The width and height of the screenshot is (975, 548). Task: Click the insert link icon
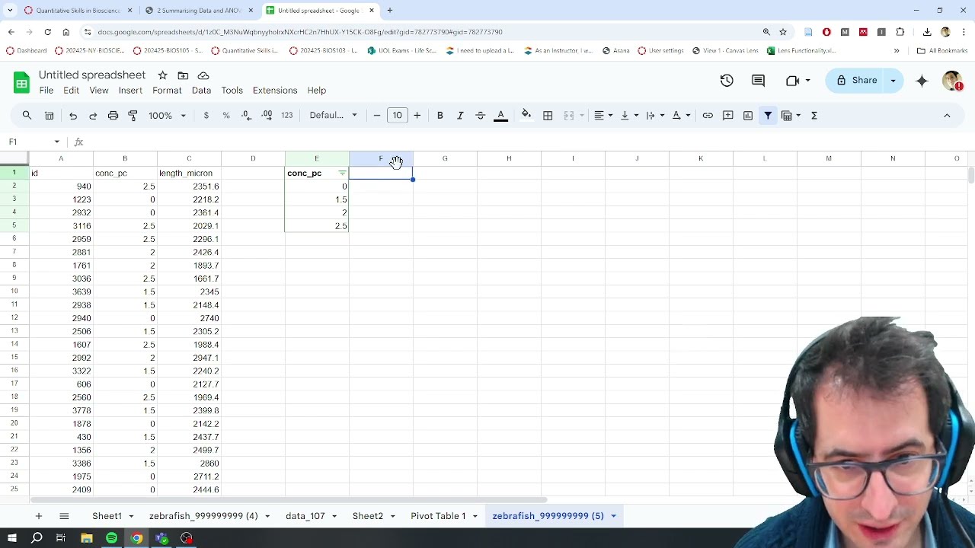[708, 116]
